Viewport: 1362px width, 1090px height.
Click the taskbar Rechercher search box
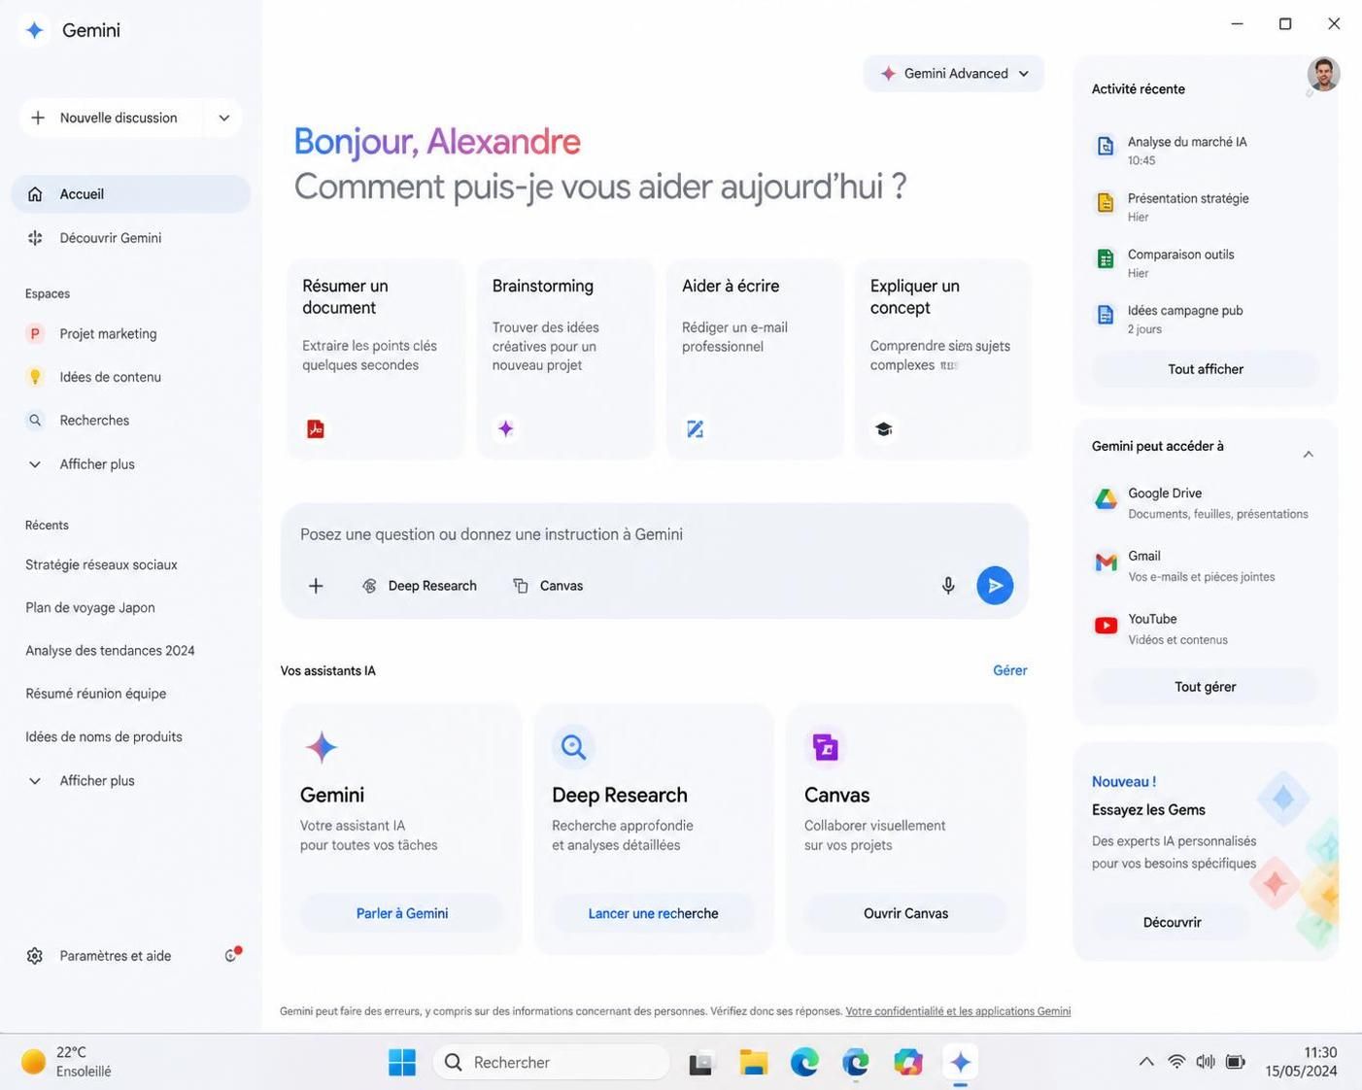coord(552,1063)
